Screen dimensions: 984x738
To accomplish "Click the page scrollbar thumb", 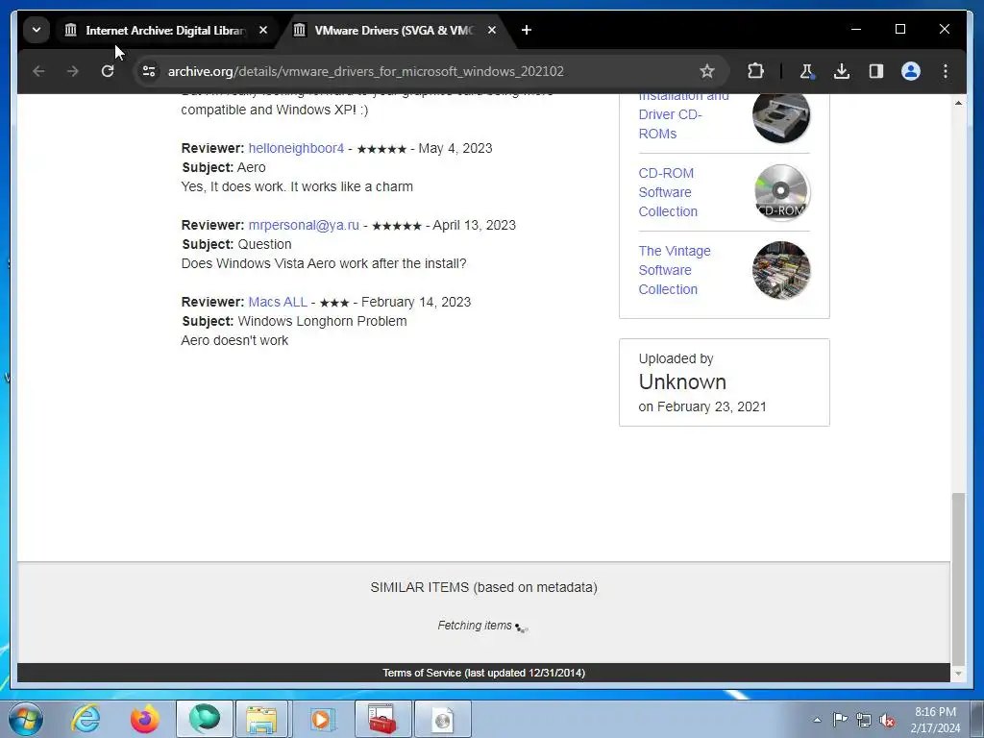I will (x=958, y=578).
